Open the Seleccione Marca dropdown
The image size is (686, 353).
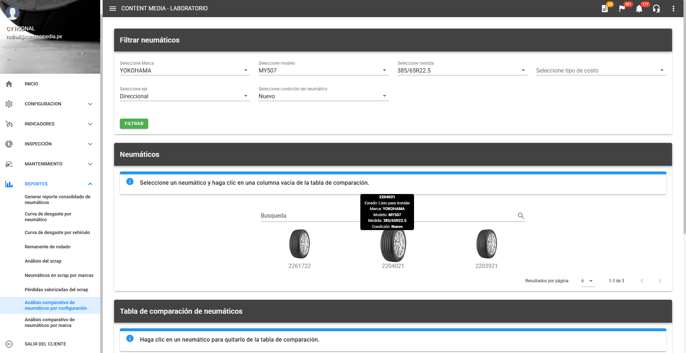click(x=184, y=70)
